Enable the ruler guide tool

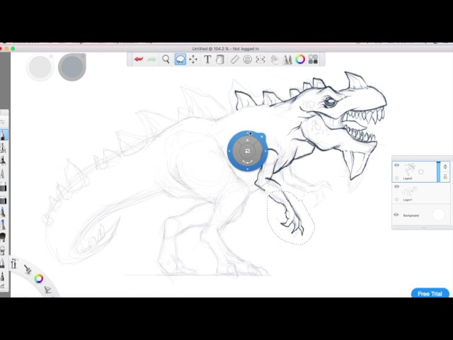234,59
